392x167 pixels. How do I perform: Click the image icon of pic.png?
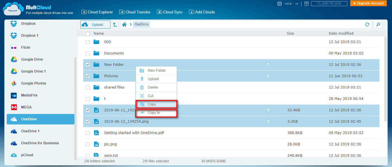pos(96,144)
